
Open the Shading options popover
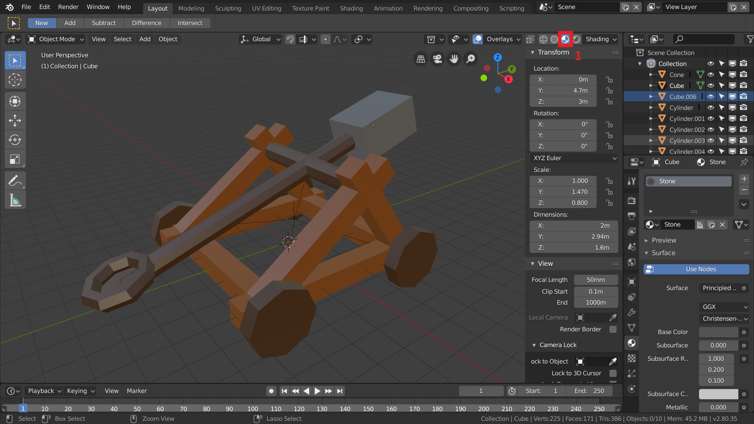point(600,39)
